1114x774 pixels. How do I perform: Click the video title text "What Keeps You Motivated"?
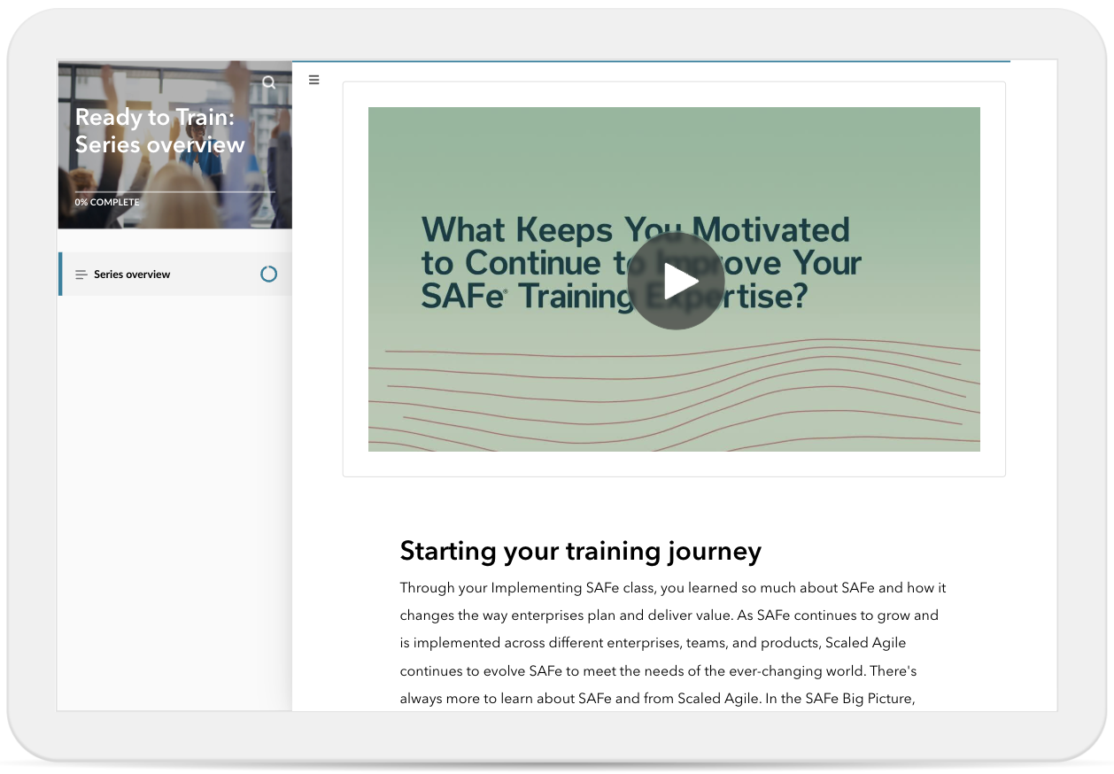636,230
